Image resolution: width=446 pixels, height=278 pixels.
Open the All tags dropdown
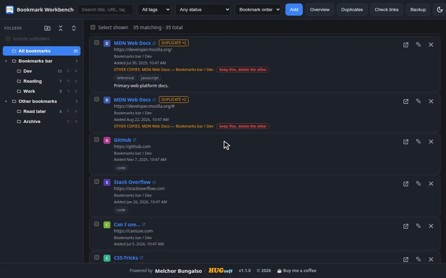[x=154, y=10]
